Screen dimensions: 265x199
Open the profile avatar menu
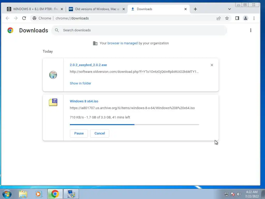(246, 18)
